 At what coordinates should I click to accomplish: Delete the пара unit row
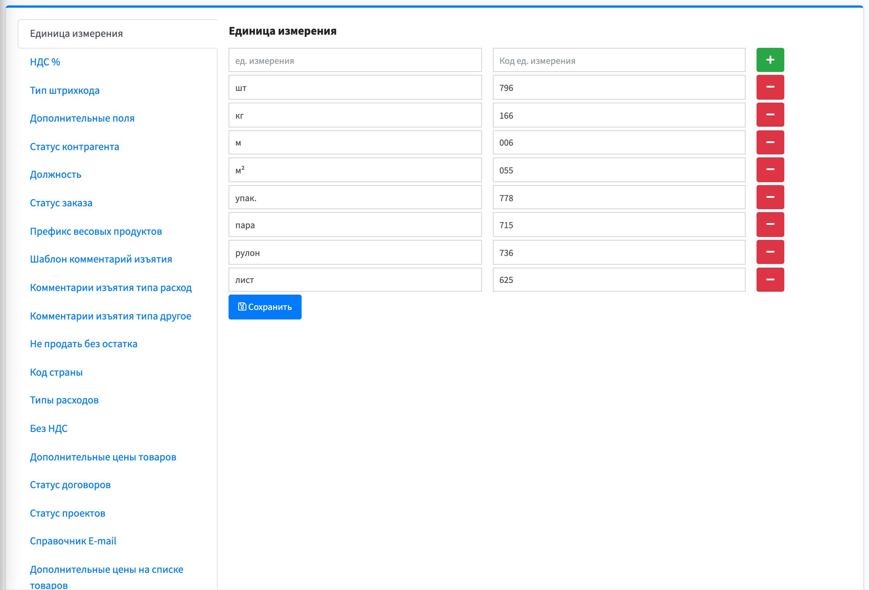click(x=770, y=225)
